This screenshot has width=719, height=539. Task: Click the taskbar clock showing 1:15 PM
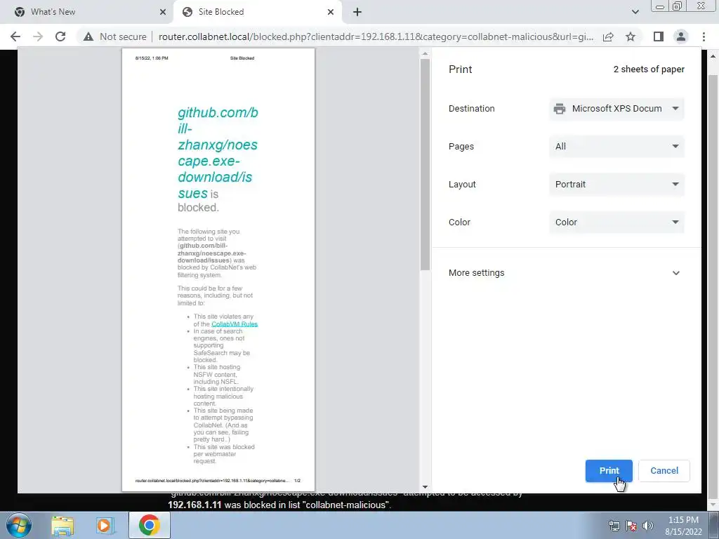coord(683,526)
